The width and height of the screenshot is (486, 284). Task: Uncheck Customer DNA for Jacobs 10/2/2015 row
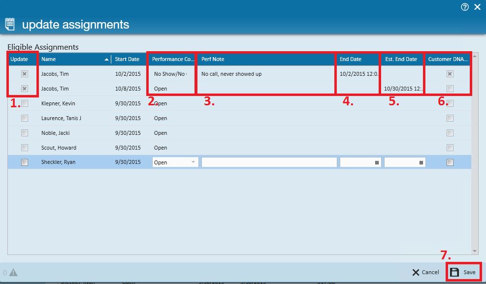(450, 74)
